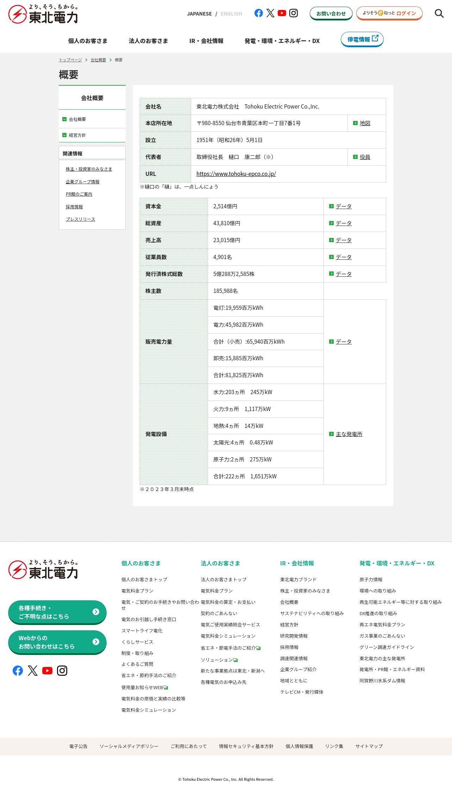
Task: Click 会社概要 breadcrumb link
Action: point(98,60)
